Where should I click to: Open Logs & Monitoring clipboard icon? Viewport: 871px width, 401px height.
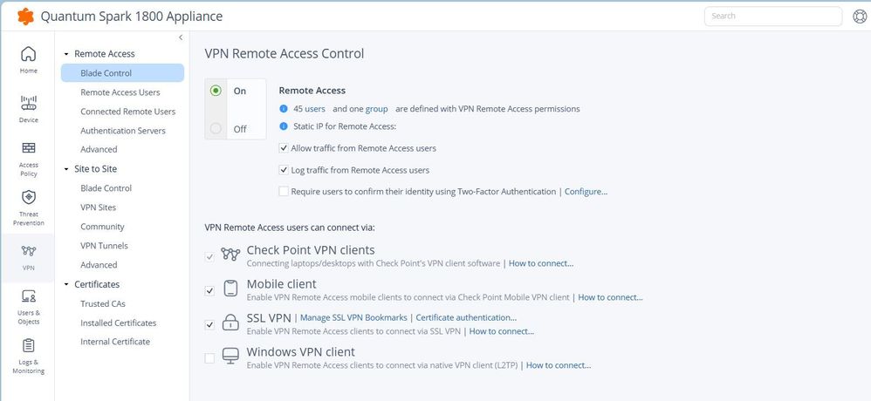point(28,346)
